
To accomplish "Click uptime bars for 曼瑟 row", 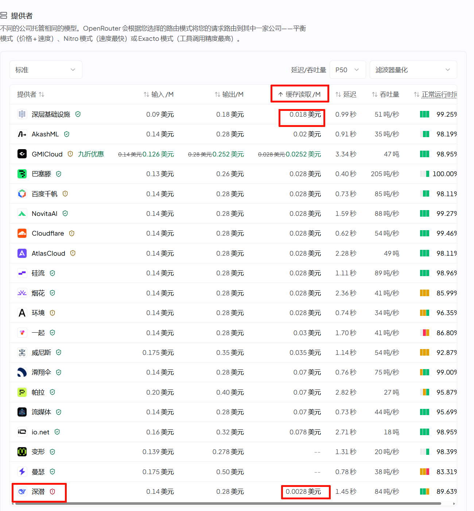I will 424,472.
